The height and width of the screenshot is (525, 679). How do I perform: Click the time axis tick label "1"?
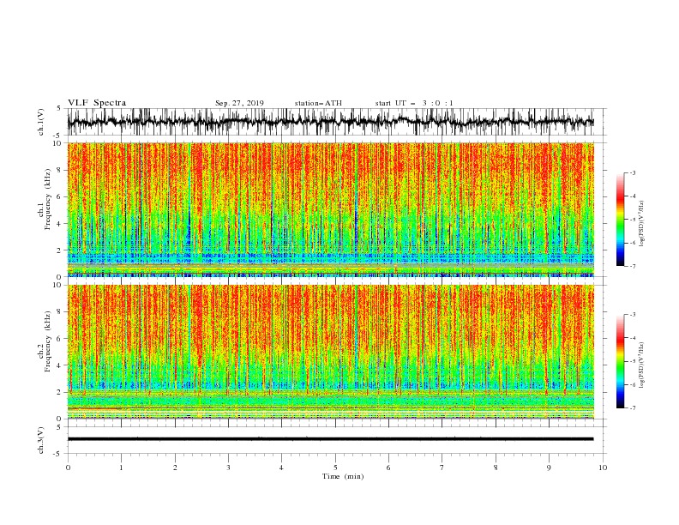(x=121, y=468)
